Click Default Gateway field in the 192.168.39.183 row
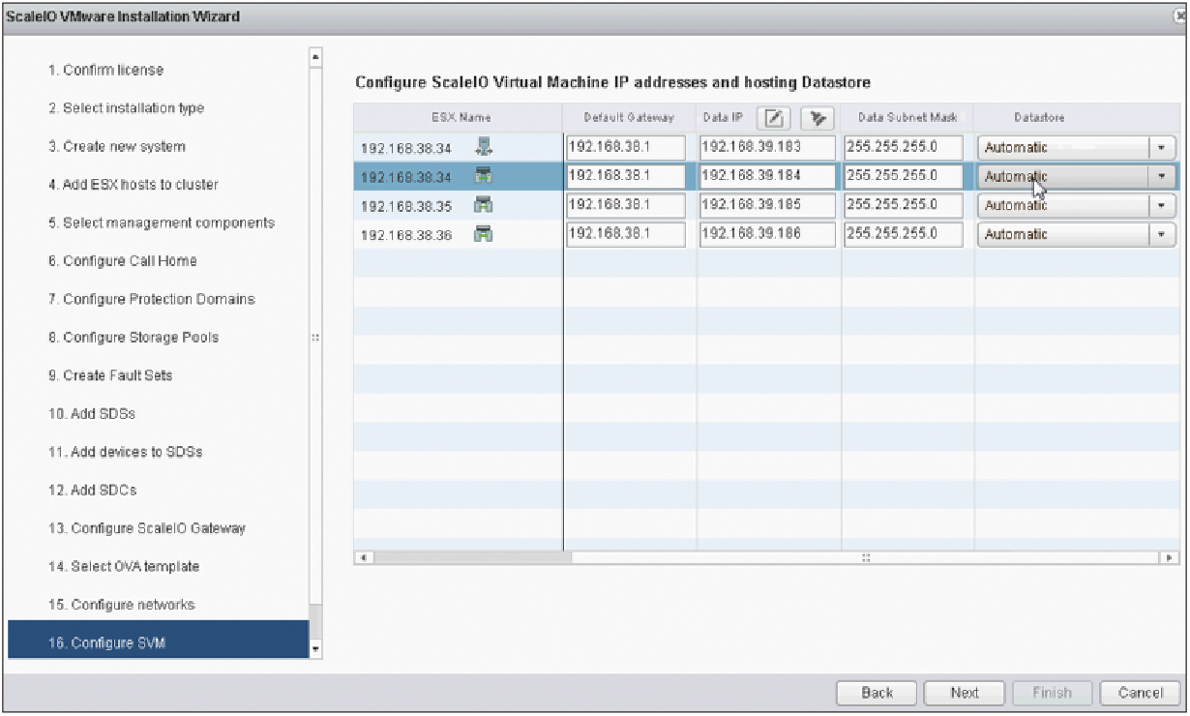Screen dimensions: 1190x716 (x=625, y=147)
